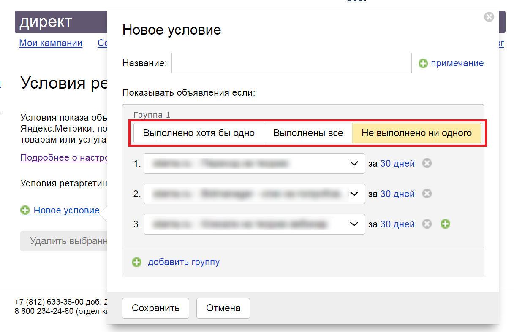The image size is (514, 332).
Task: Open the goal dropdown in row 1
Action: (254, 163)
